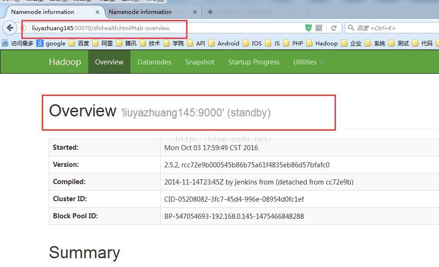This screenshot has width=439, height=267.
Task: Click the browser back arrow button
Action: 10,28
